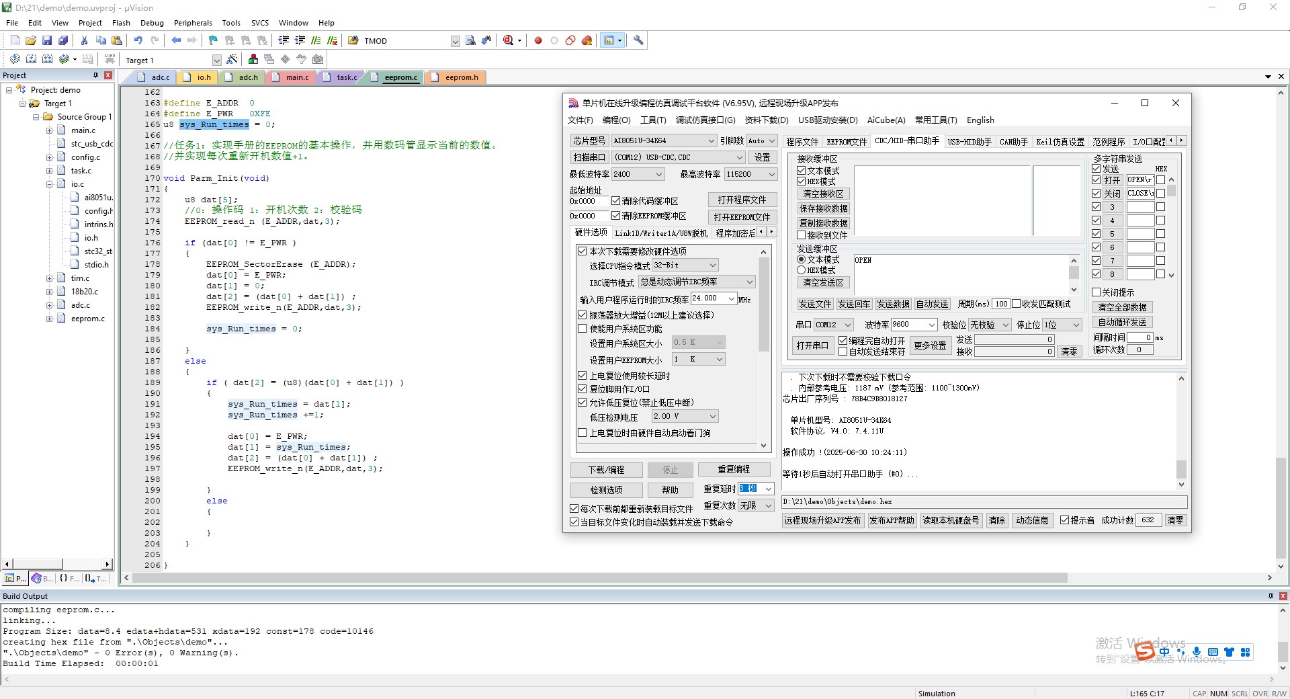This screenshot has width=1290, height=699.
Task: Open Options for Target magic wand icon
Action: (x=232, y=59)
